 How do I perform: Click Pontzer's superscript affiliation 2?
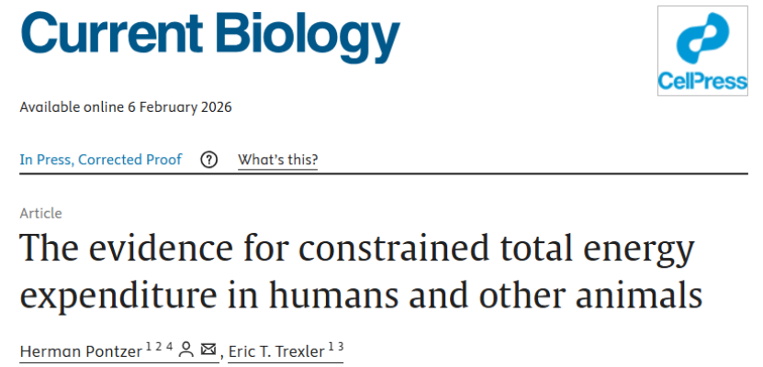pos(158,345)
